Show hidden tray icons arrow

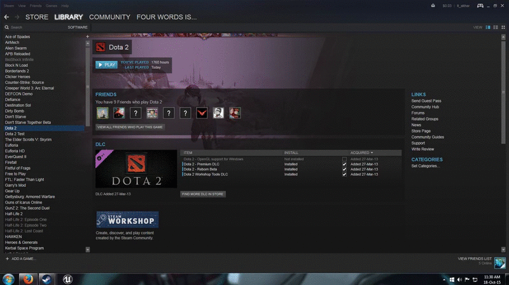click(x=444, y=279)
